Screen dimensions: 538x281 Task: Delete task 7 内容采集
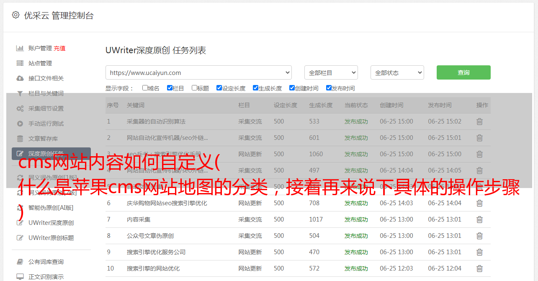click(480, 219)
